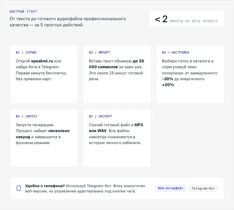
Task: Click "Первая минута бесплатно" line
Action: pos(41,73)
